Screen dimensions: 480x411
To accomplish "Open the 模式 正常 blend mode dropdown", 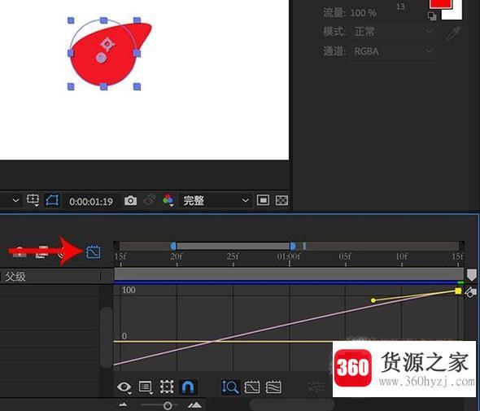I will pyautogui.click(x=394, y=32).
